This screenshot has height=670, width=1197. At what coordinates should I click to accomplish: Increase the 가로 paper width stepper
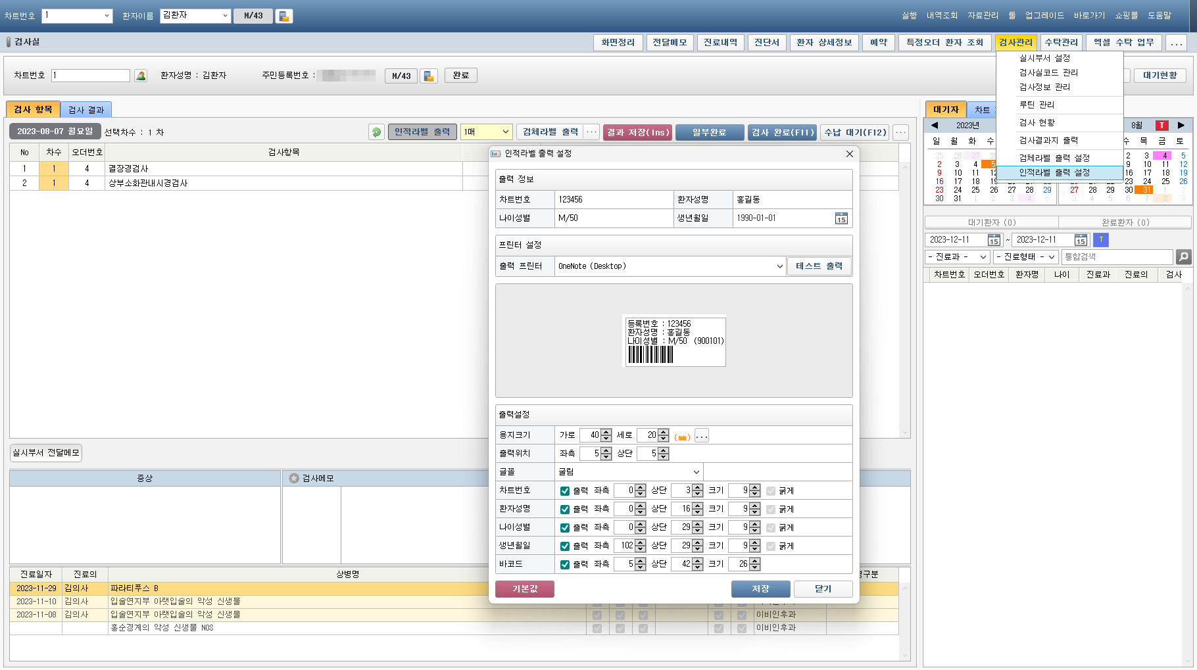pos(606,433)
